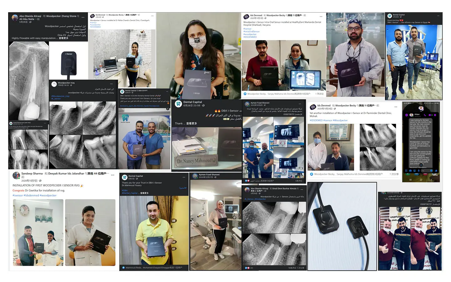Open the single tooth X-ray image in the top-left post
Screen dimensions: 451x282
click(29, 81)
